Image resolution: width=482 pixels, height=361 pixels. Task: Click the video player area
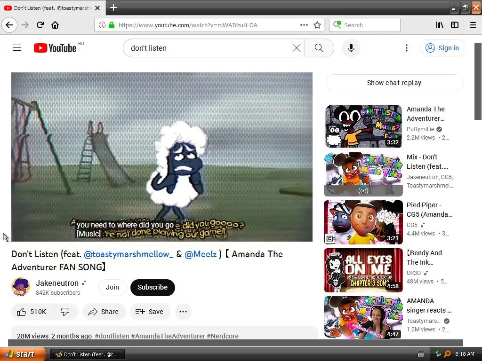(x=162, y=157)
